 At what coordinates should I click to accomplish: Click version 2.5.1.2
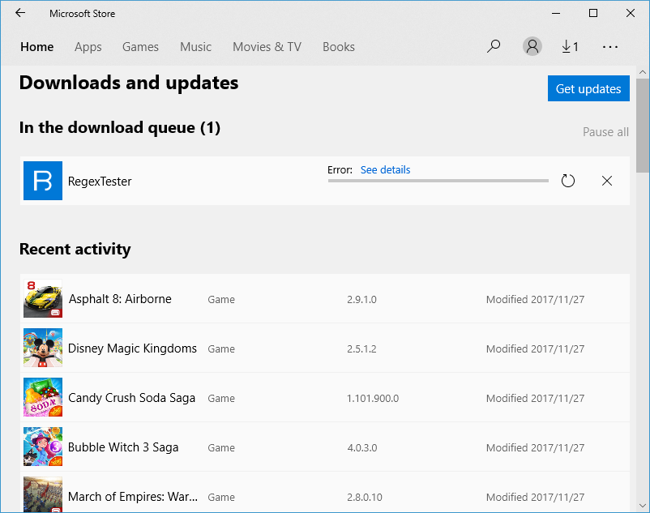361,349
